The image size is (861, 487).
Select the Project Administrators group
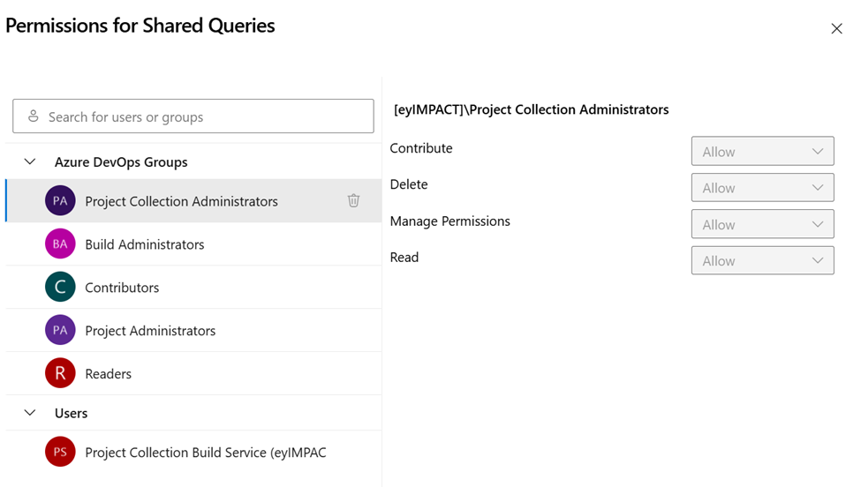[193, 330]
